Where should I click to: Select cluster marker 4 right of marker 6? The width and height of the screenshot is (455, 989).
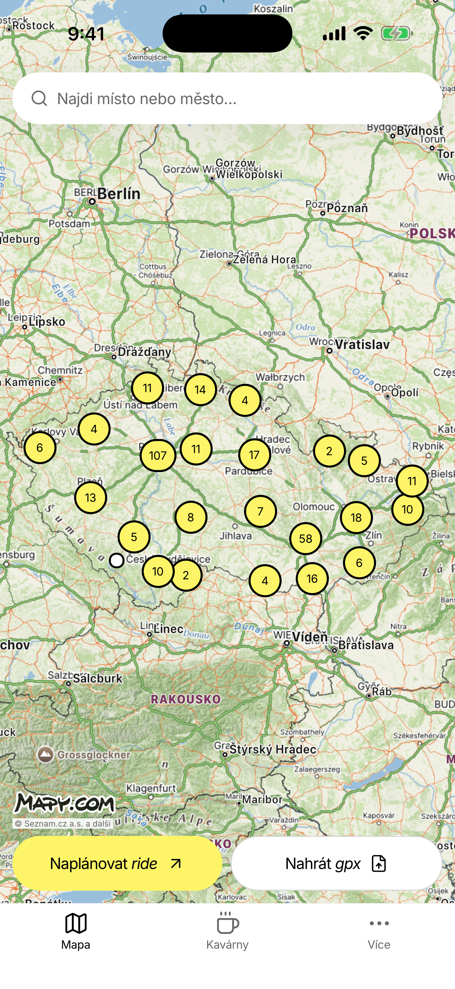coord(94,429)
